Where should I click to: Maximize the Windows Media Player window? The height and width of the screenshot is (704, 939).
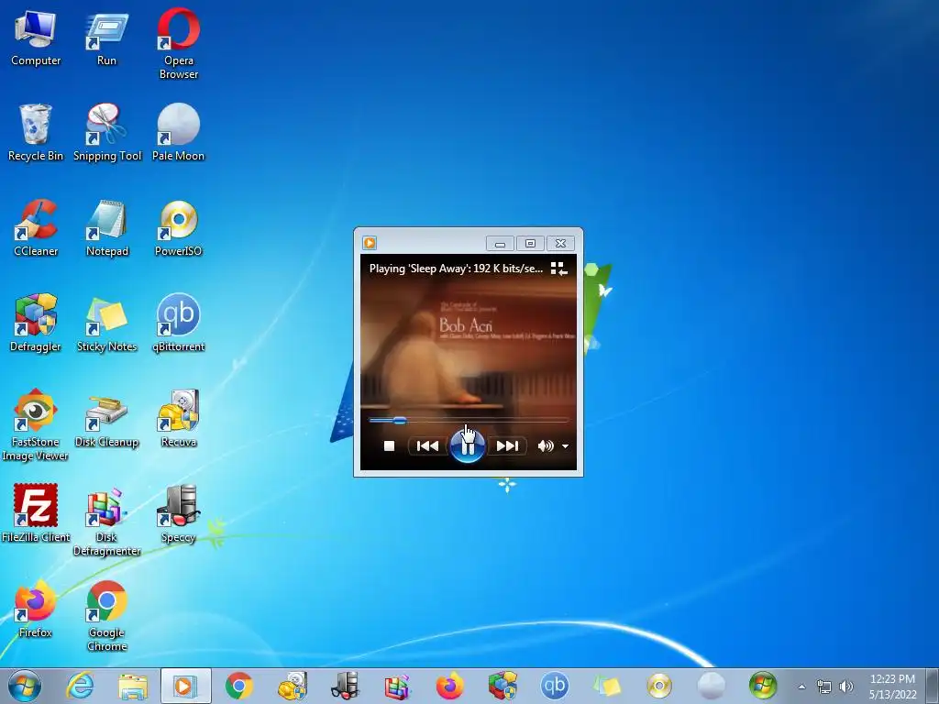tap(530, 244)
